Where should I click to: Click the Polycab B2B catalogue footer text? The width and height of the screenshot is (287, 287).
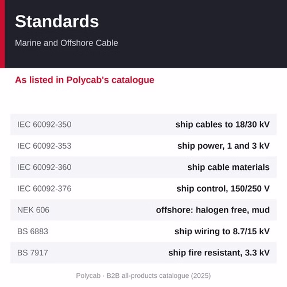click(143, 276)
